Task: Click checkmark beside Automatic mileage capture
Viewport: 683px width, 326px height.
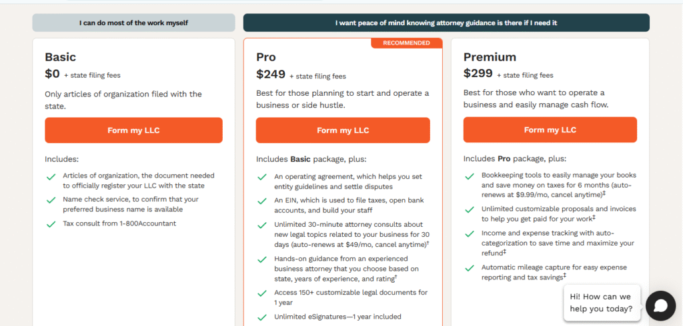Action: click(x=470, y=267)
